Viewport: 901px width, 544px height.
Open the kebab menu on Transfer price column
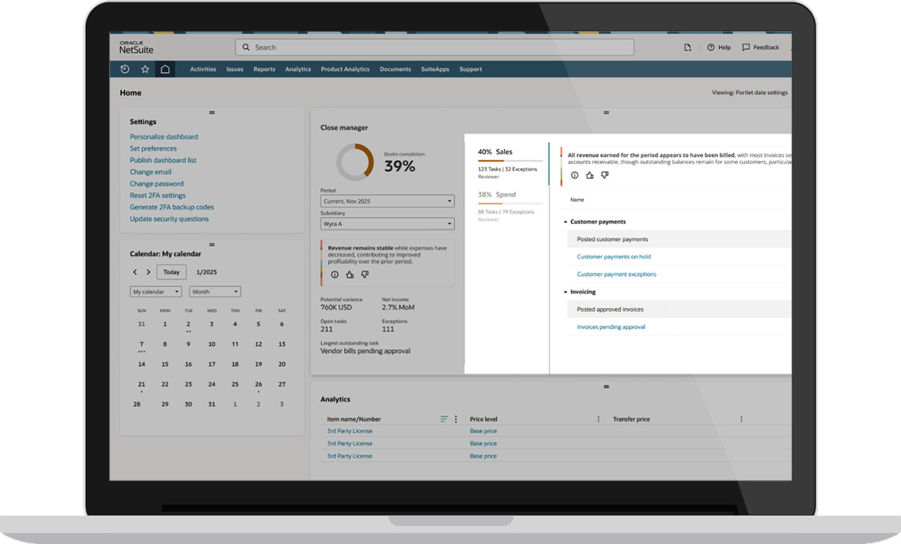pos(741,419)
